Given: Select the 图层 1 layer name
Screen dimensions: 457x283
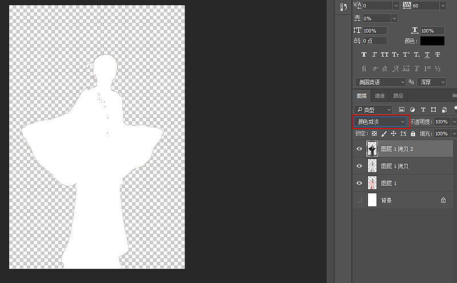Looking at the screenshot, I should point(388,183).
